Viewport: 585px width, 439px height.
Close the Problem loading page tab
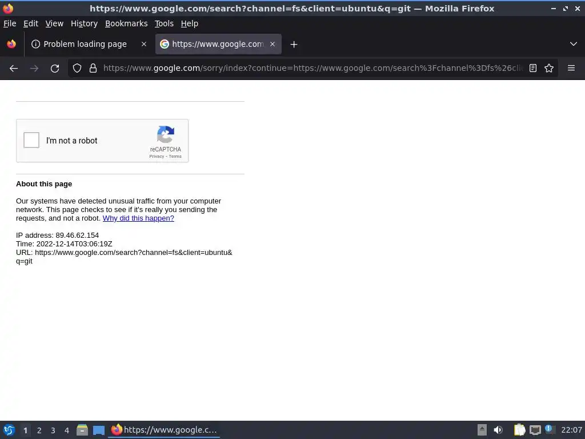[143, 44]
